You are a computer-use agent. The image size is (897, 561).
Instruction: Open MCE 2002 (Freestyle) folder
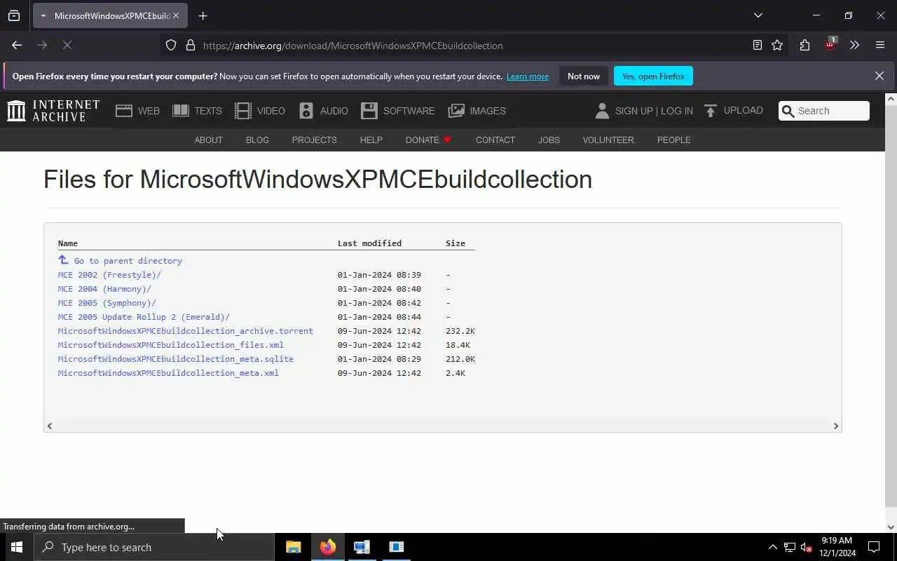point(109,275)
